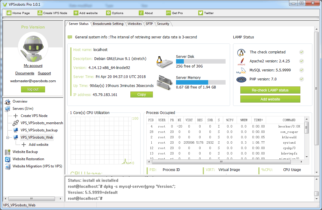
Task: Copy the server IP address
Action: [141, 94]
